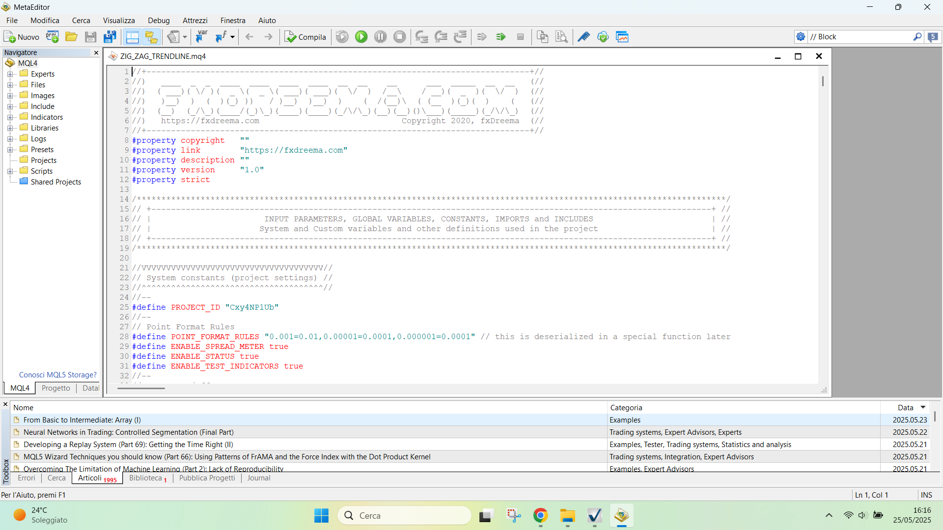Click the search field containing '// Block'
The image size is (943, 530).
pos(860,37)
